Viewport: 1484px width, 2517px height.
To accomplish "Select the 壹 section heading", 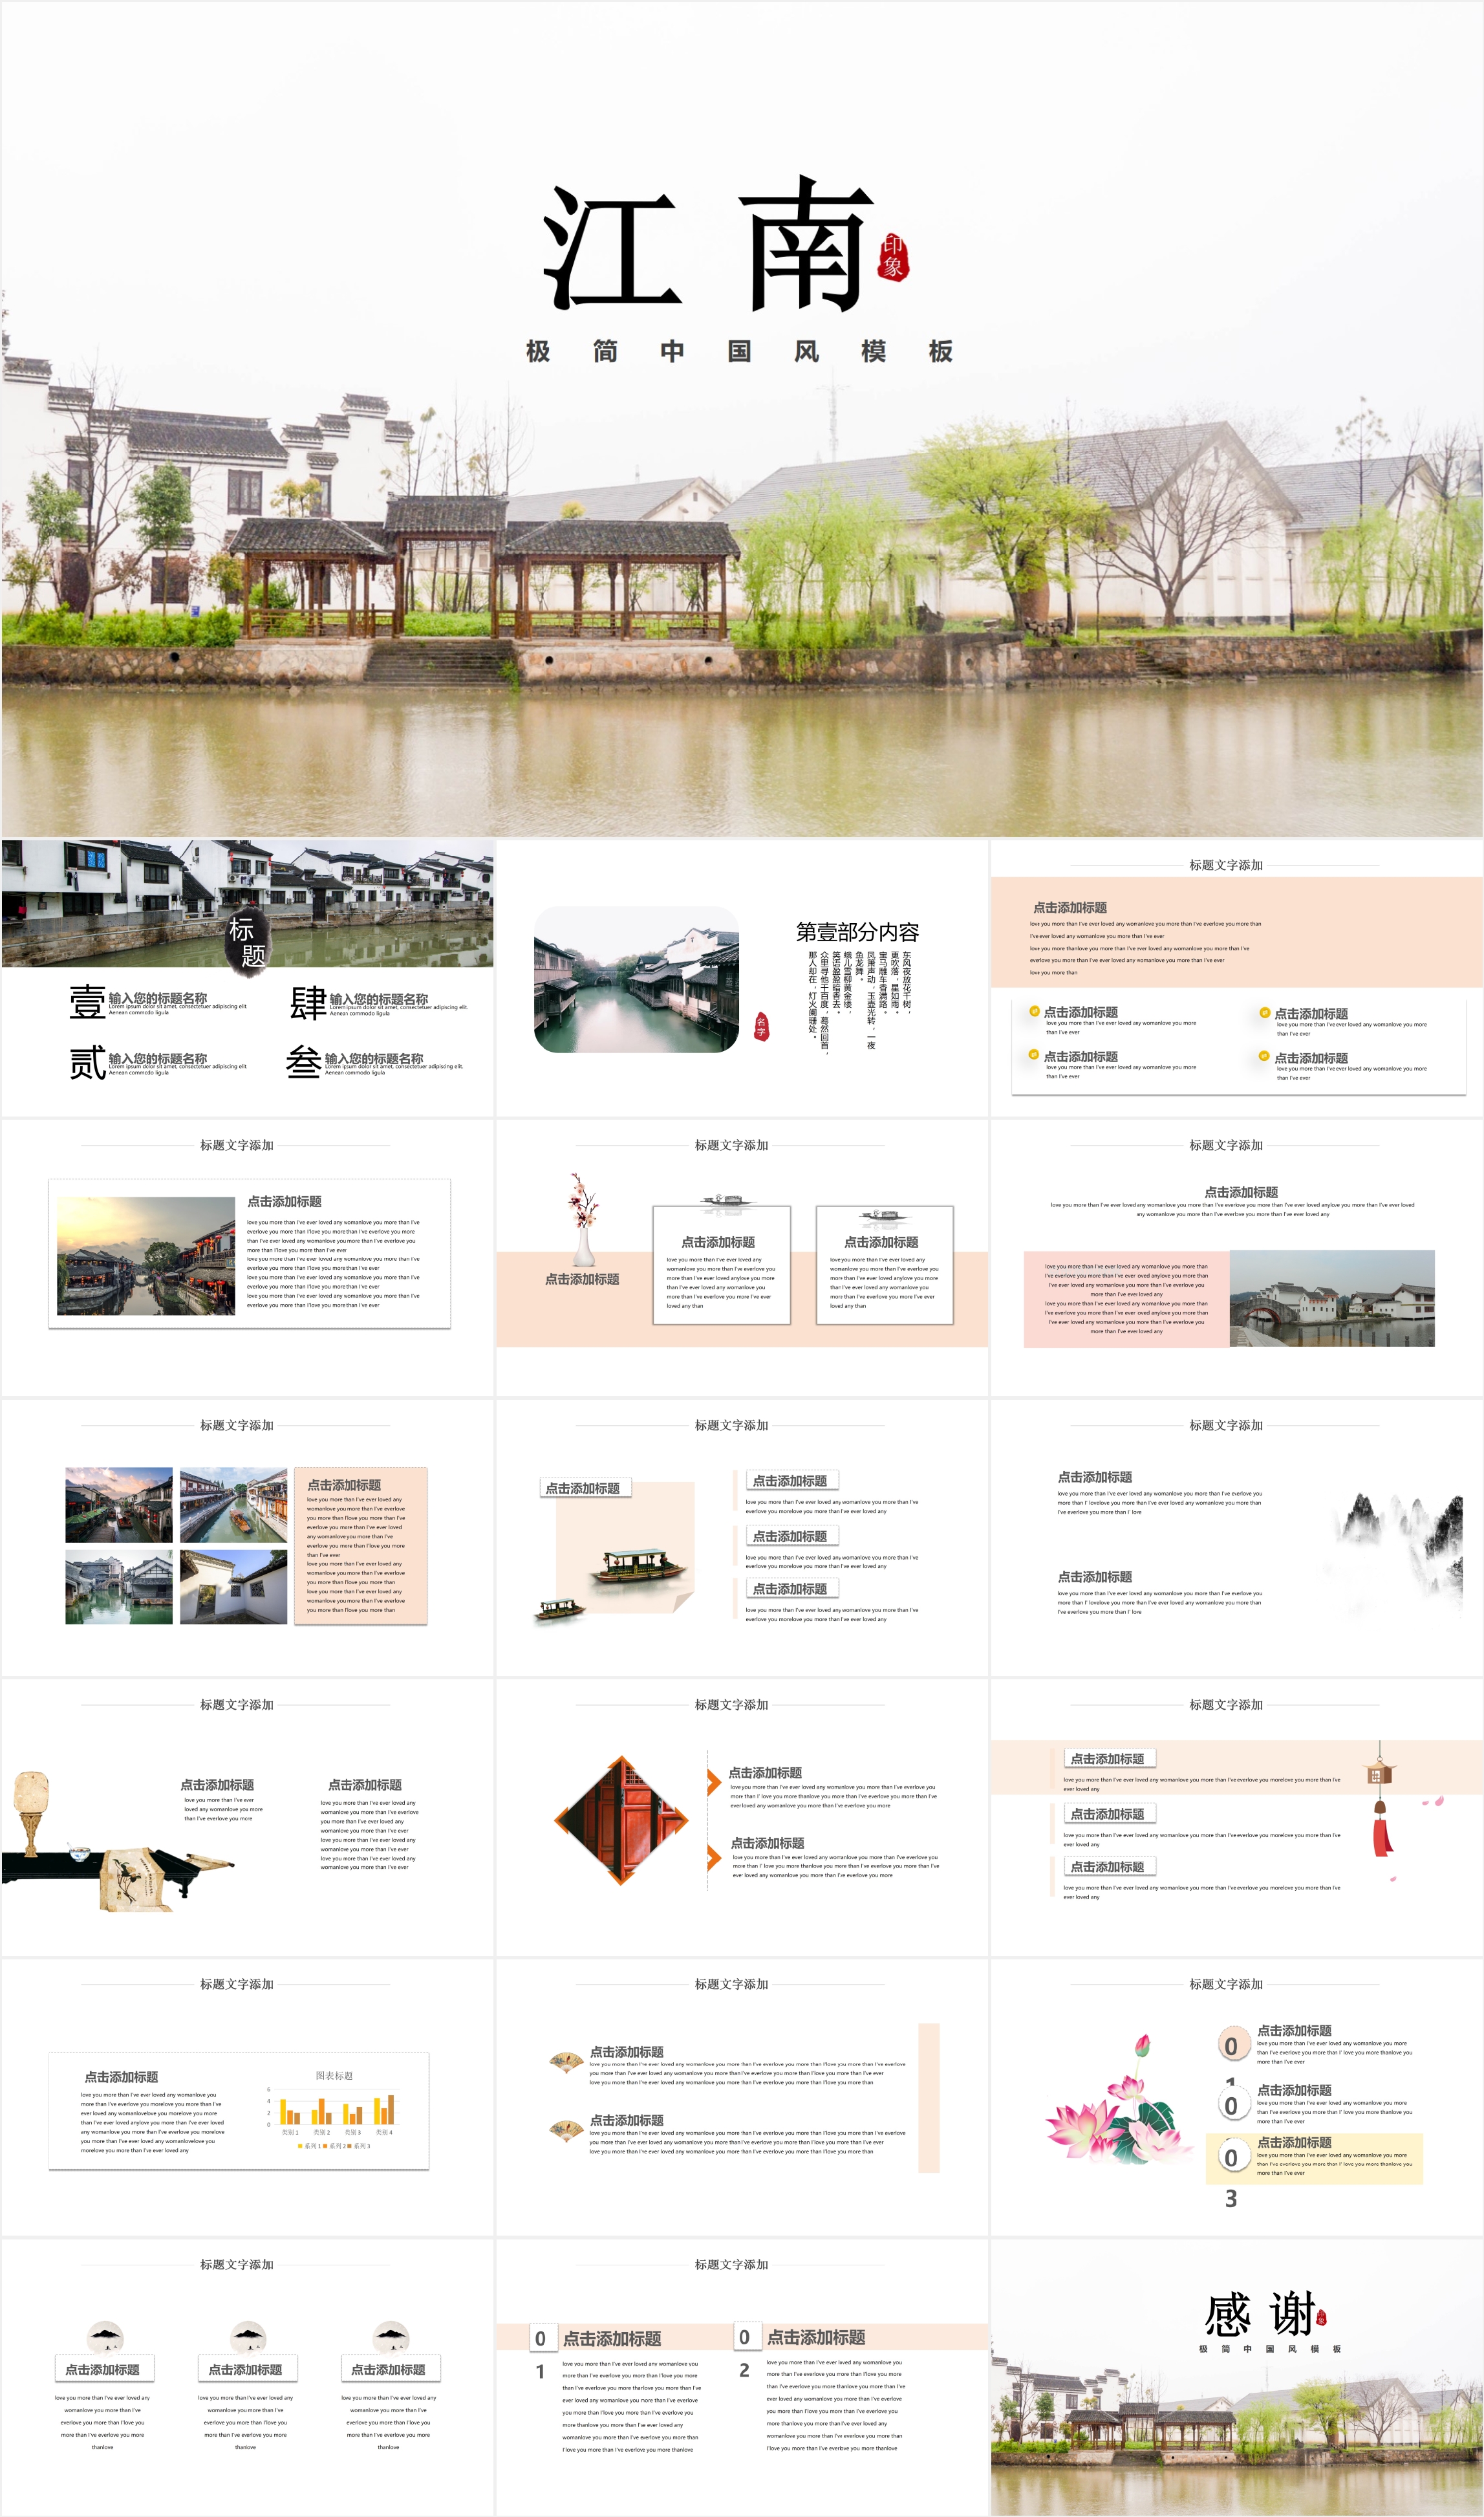I will click(88, 1003).
